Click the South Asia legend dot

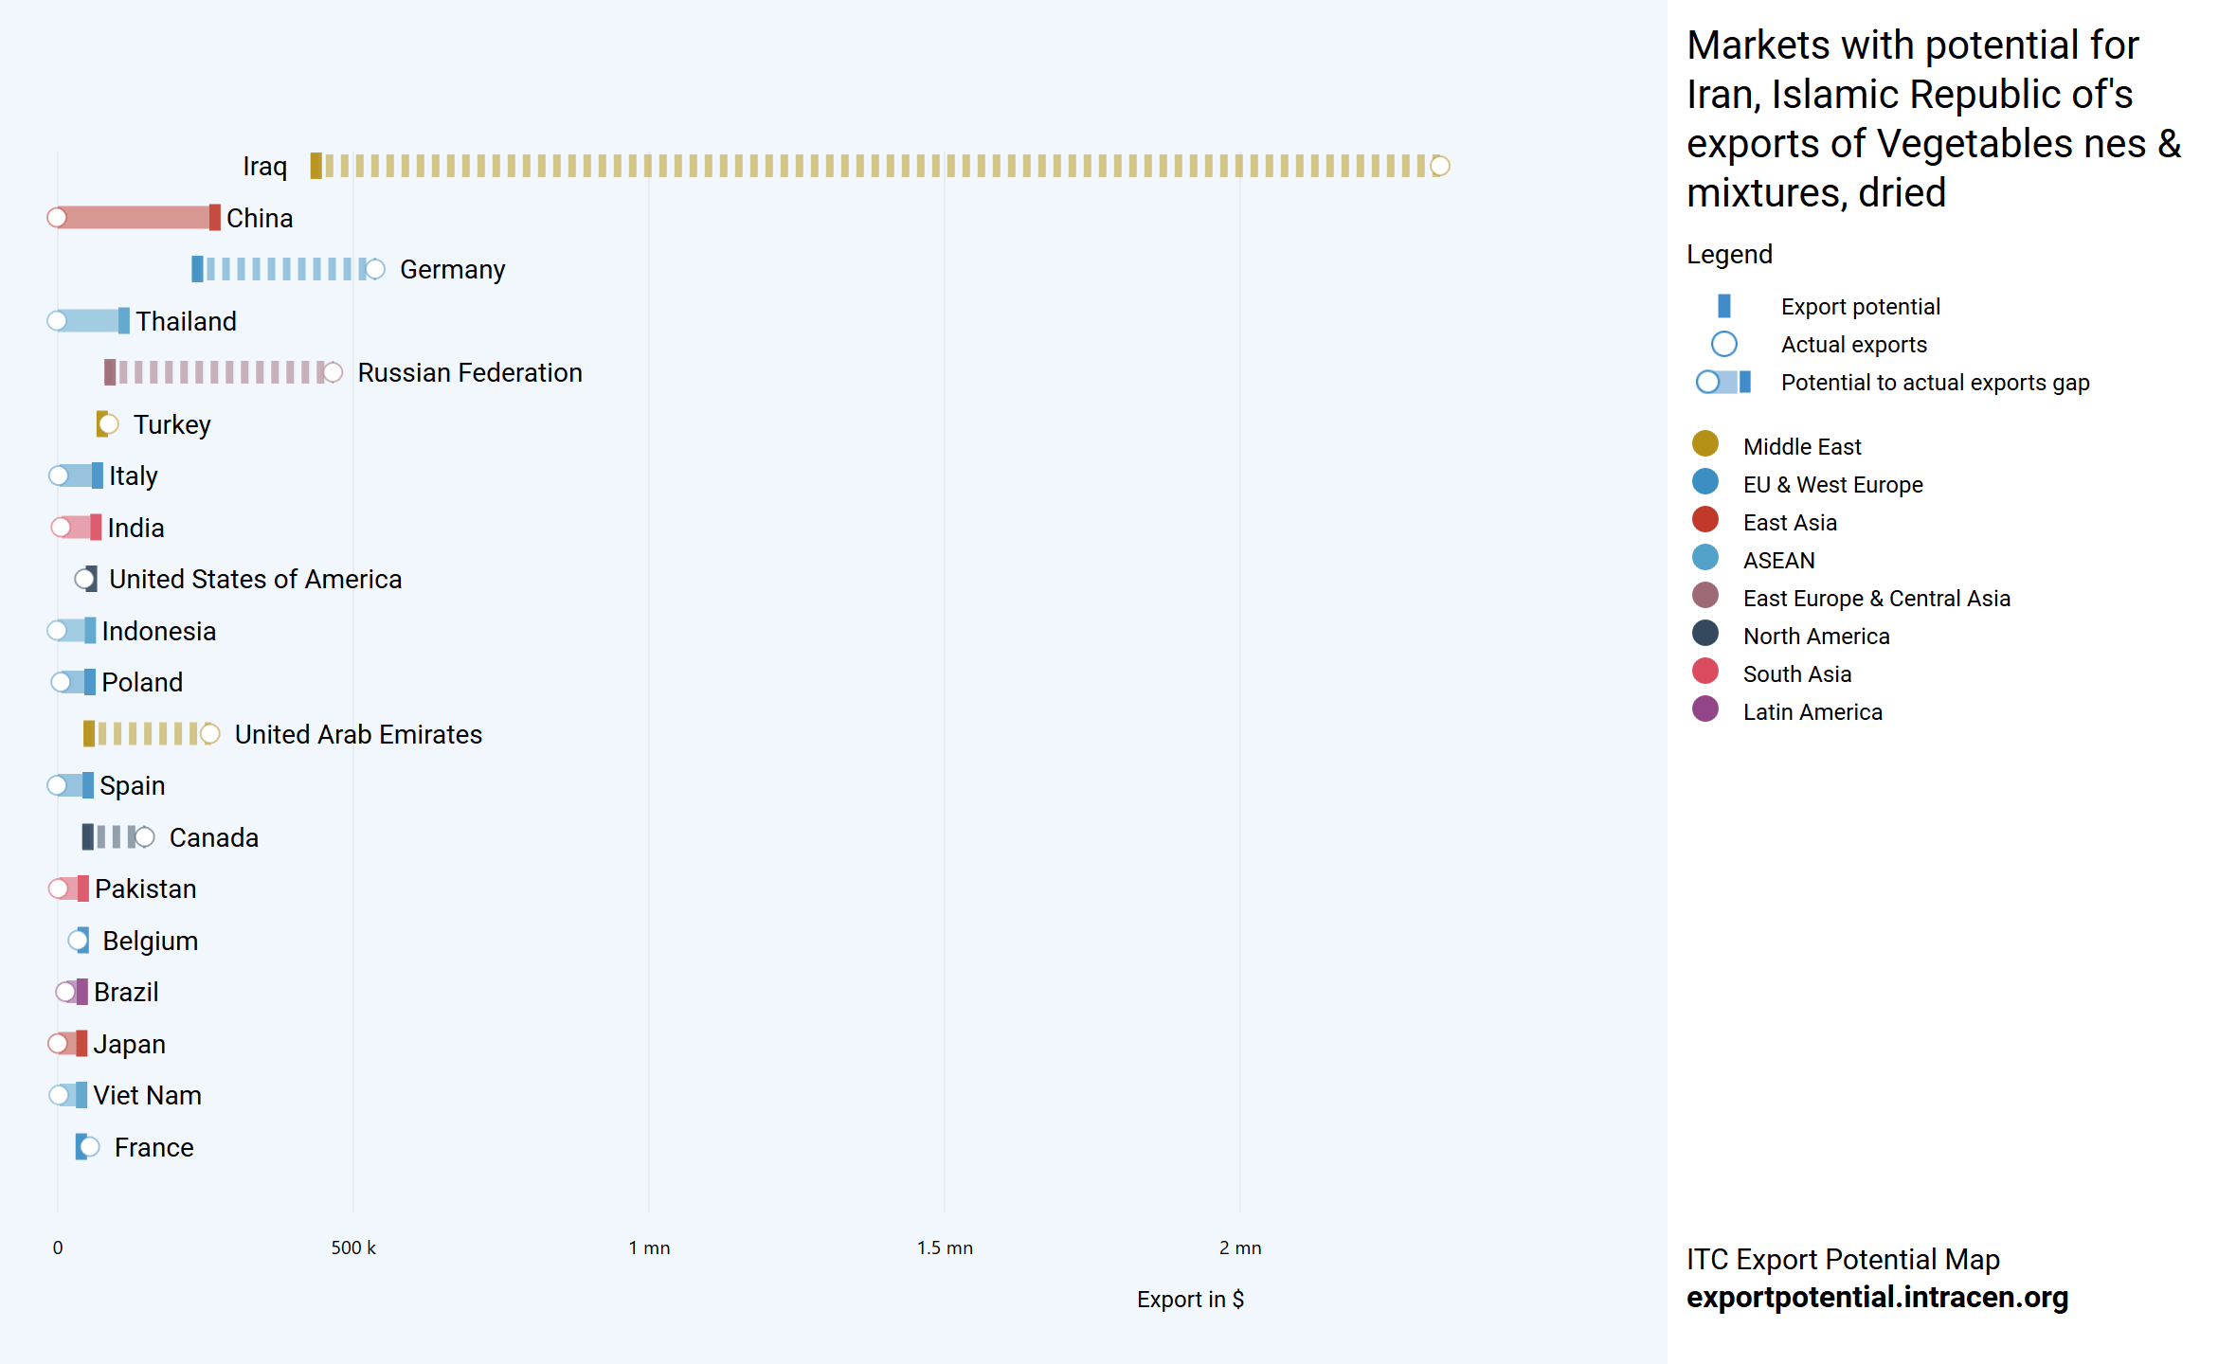point(1704,672)
